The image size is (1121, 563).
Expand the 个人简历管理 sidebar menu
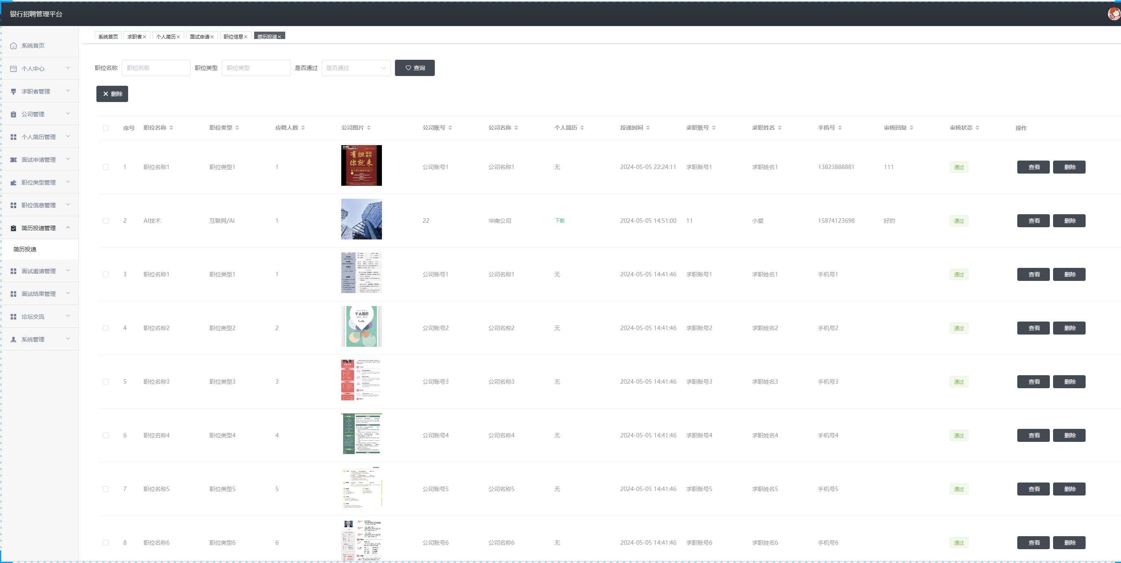pyautogui.click(x=68, y=137)
